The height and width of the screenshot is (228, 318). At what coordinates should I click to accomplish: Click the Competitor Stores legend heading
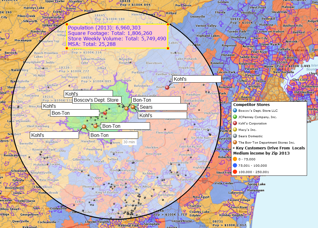[x=251, y=104]
